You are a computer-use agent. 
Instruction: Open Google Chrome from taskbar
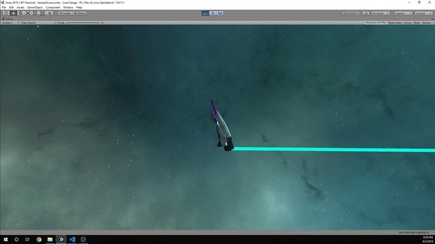click(x=39, y=239)
